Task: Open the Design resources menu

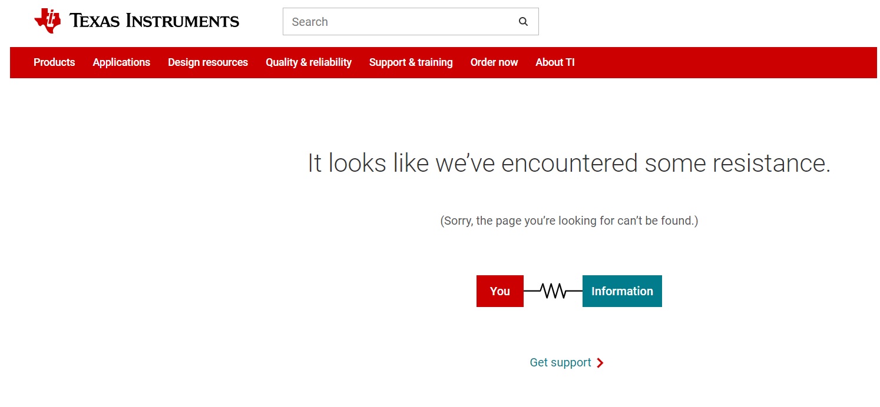Action: [x=208, y=62]
